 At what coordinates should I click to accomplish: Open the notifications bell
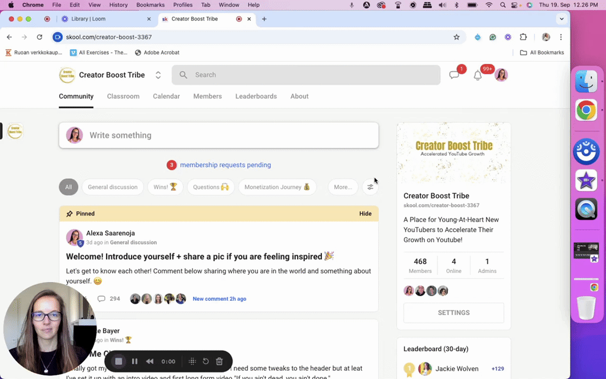click(478, 75)
